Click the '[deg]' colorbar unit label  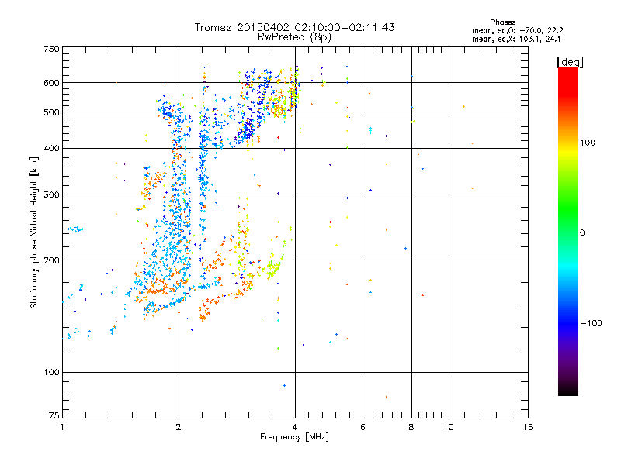click(570, 62)
